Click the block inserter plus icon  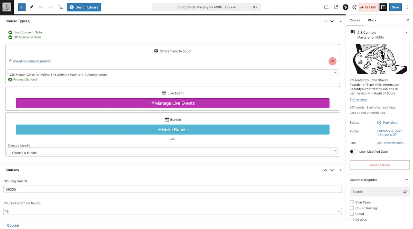[x=22, y=7]
